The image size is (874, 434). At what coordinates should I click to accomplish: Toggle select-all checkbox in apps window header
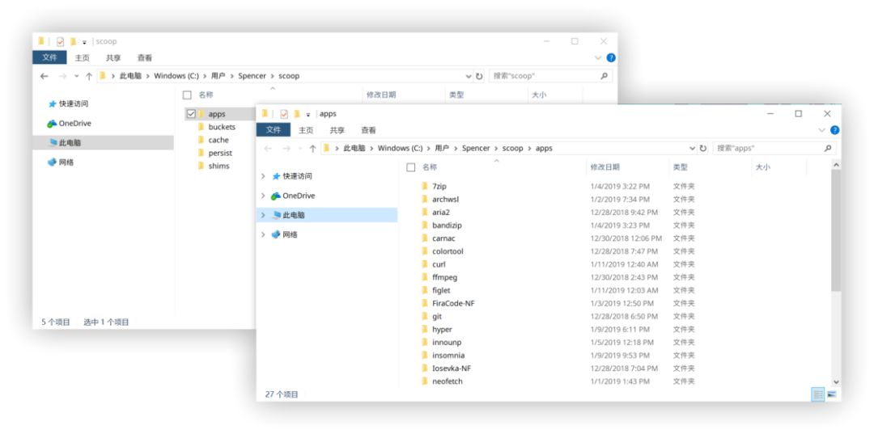coord(411,167)
